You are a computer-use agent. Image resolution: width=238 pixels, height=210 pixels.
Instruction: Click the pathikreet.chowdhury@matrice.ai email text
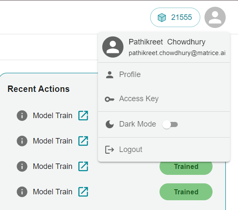[x=177, y=53]
